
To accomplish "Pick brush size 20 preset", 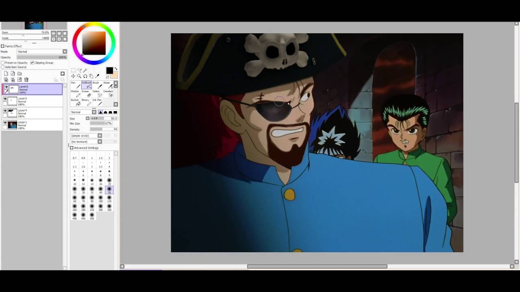I will point(109,181).
